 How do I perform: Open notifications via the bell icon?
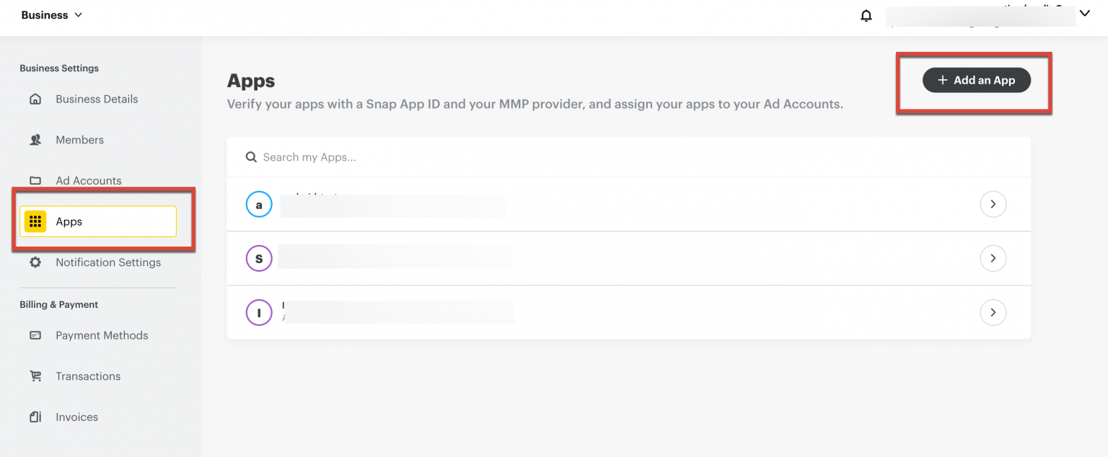tap(866, 15)
